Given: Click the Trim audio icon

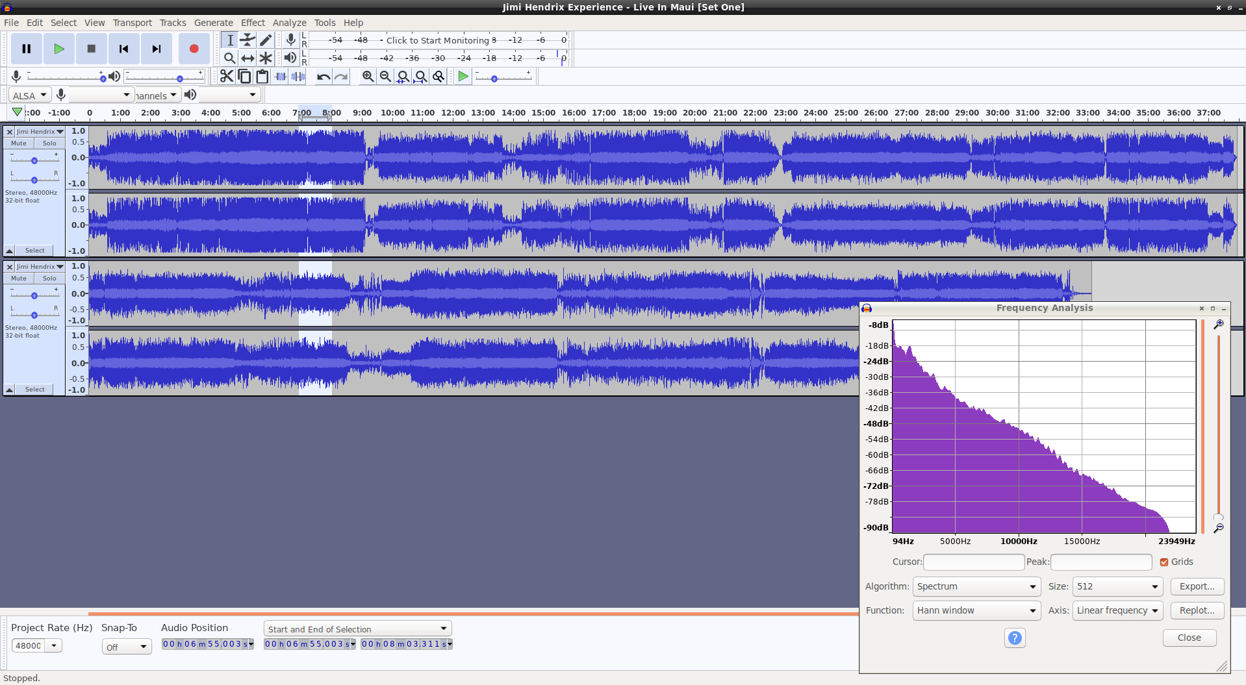Looking at the screenshot, I should [281, 77].
